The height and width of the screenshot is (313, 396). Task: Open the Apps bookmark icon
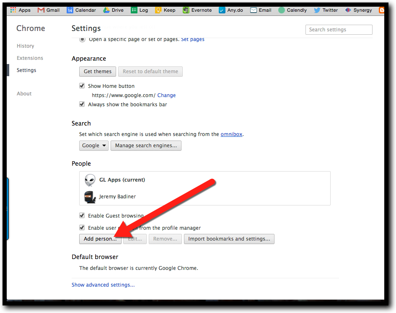click(x=13, y=10)
